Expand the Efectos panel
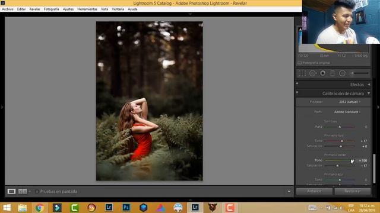Viewport: 380px width, 213px height. [x=369, y=85]
